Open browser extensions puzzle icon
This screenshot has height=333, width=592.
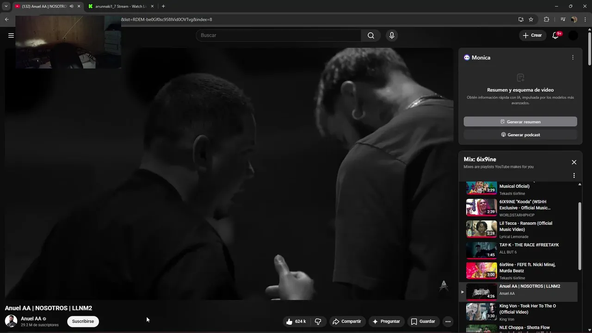tap(546, 19)
